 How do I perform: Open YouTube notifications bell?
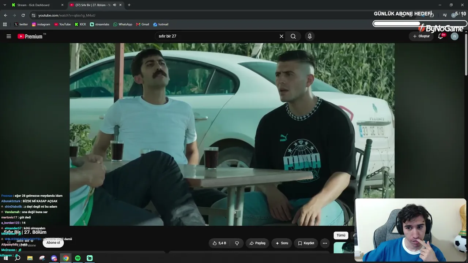pos(441,36)
